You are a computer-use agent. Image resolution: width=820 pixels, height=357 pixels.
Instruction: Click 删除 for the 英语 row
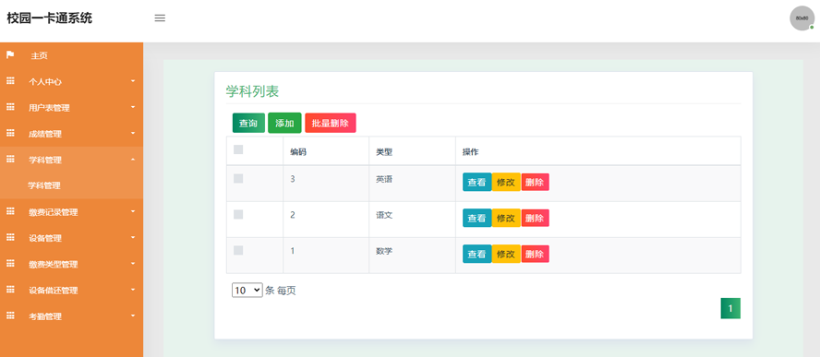[x=535, y=183]
